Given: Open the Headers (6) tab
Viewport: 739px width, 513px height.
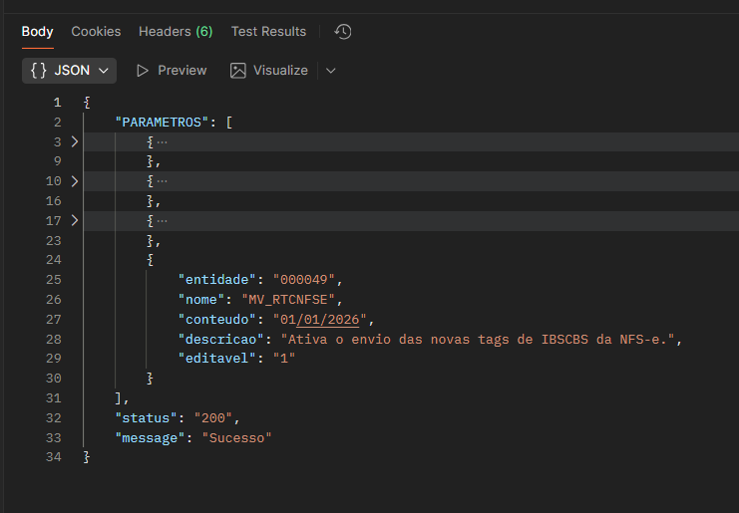Looking at the screenshot, I should click(x=176, y=32).
